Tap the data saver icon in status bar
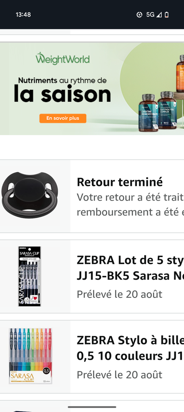 tap(139, 15)
